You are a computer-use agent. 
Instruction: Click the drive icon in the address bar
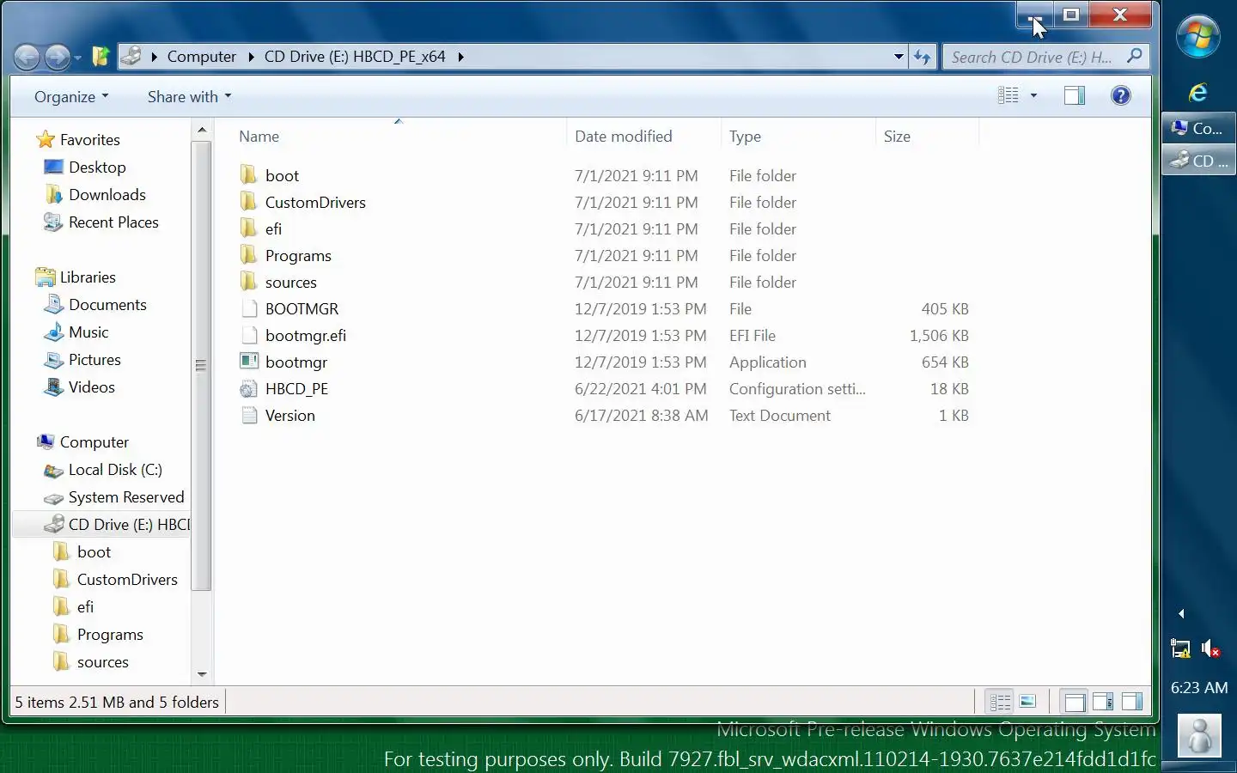(131, 57)
